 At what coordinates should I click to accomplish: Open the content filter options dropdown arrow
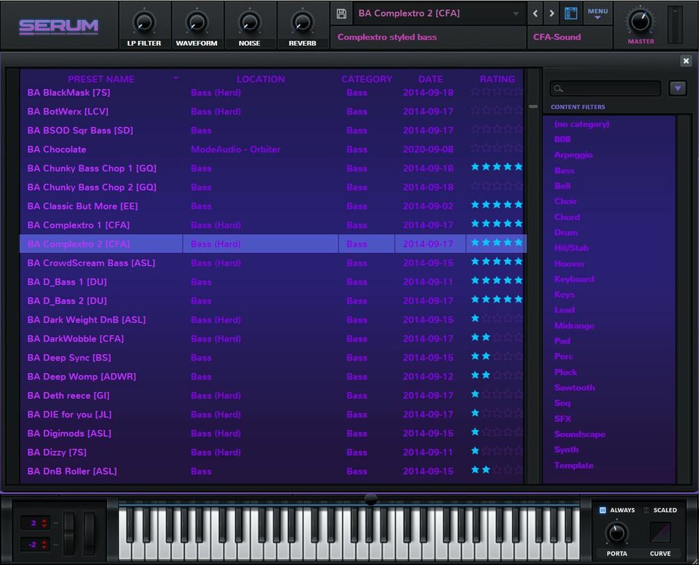(677, 88)
